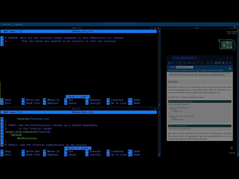This screenshot has height=179, width=239.
Task: Click the TODO11 comment line
Action: click(46, 145)
